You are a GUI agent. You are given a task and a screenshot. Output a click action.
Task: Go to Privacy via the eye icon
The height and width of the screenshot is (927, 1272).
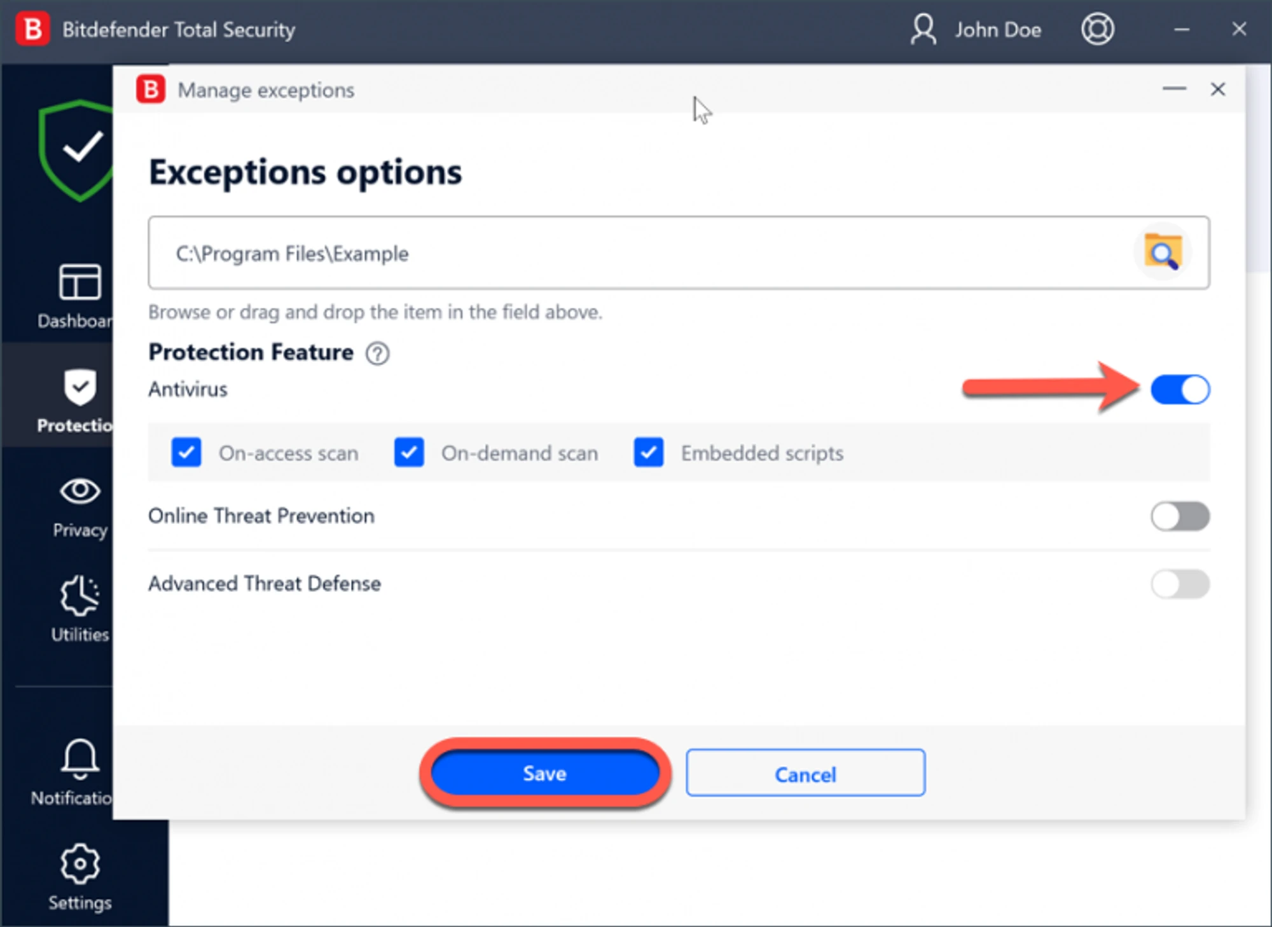[79, 491]
